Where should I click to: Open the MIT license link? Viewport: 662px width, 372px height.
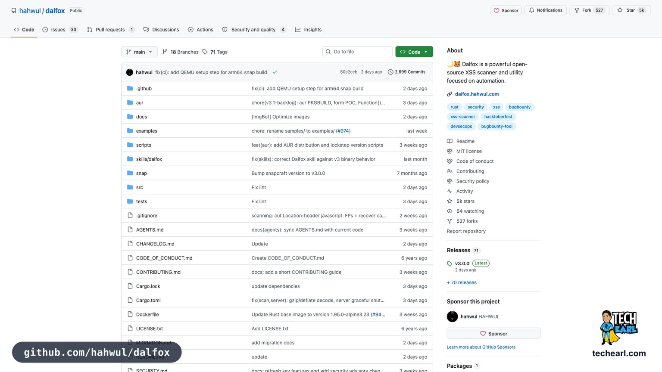(469, 151)
